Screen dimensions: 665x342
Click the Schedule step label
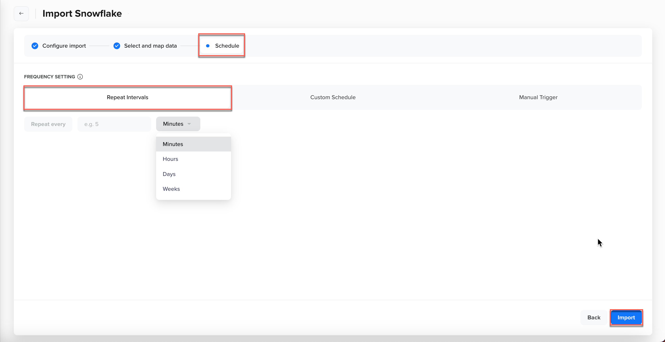point(227,46)
